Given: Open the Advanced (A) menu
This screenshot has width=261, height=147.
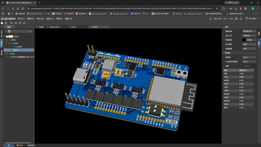Looking at the screenshot, I should click(x=50, y=19).
